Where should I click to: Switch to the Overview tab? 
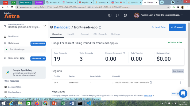(x=57, y=34)
